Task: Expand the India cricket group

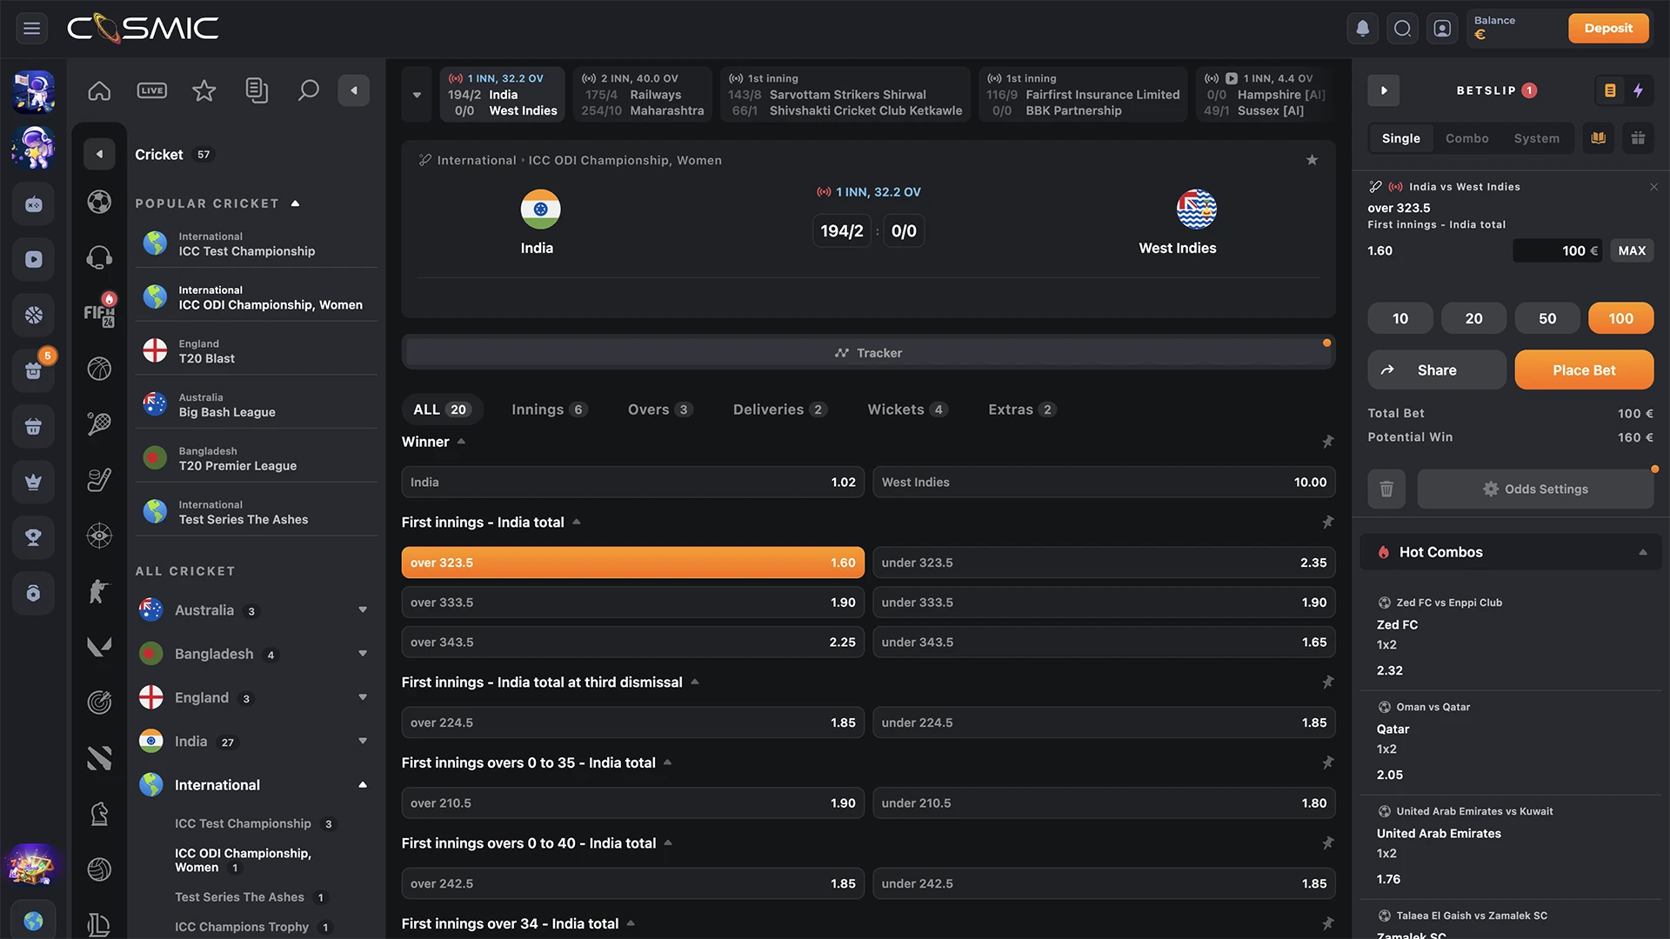Action: point(363,742)
